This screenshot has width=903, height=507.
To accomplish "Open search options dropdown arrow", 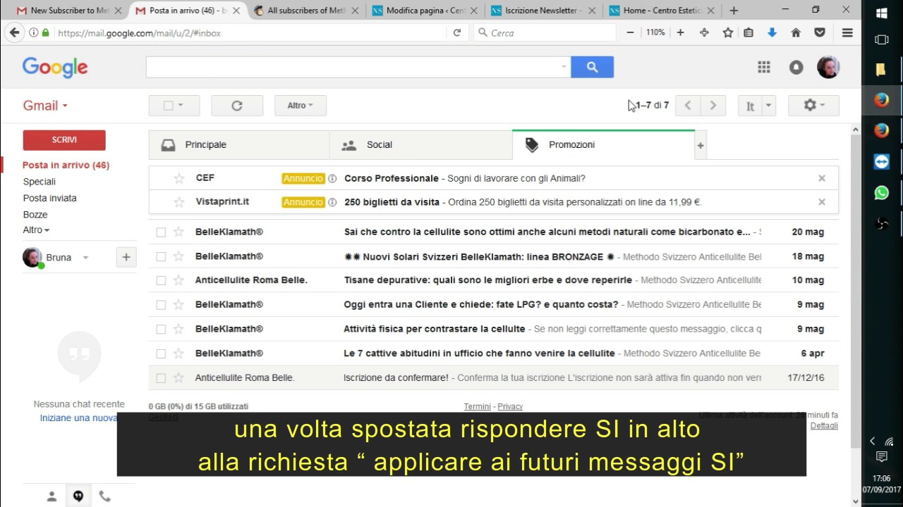I will (564, 67).
